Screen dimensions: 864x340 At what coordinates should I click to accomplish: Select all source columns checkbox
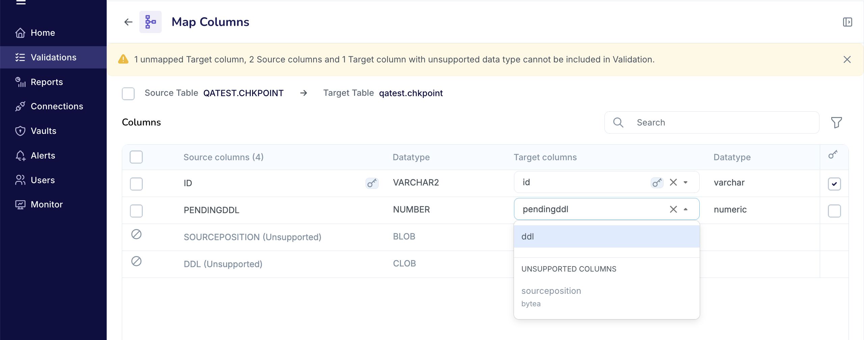click(136, 157)
